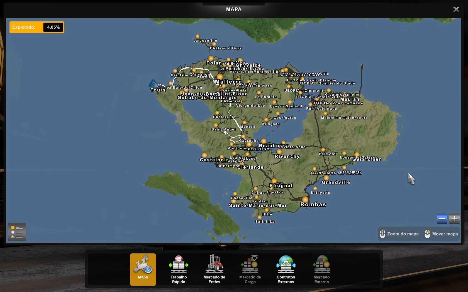This screenshot has height=292, width=468.
Task: Click the Mover mapa hint
Action: pos(441,234)
